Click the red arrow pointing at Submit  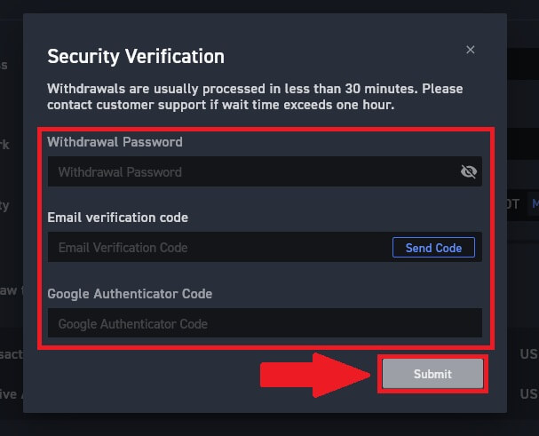[315, 374]
